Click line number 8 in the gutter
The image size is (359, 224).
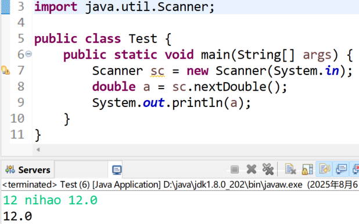tap(21, 87)
